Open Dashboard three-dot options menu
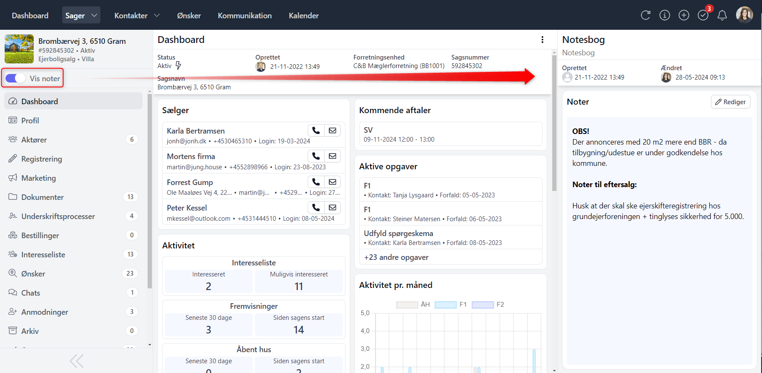Viewport: 762px width, 373px height. point(542,40)
